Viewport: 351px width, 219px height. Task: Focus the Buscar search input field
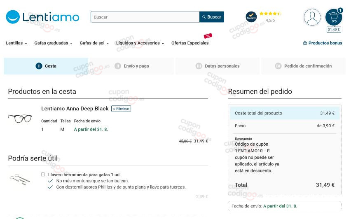click(145, 17)
